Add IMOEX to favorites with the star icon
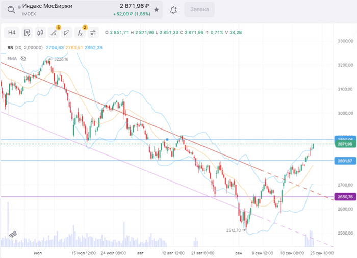 (157, 10)
